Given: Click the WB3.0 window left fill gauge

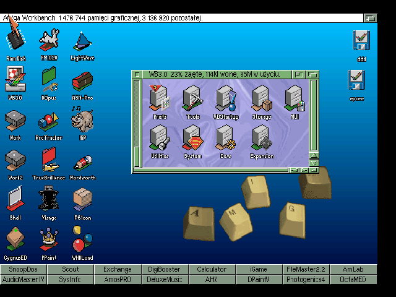Looking at the screenshot, I should click(137, 123).
